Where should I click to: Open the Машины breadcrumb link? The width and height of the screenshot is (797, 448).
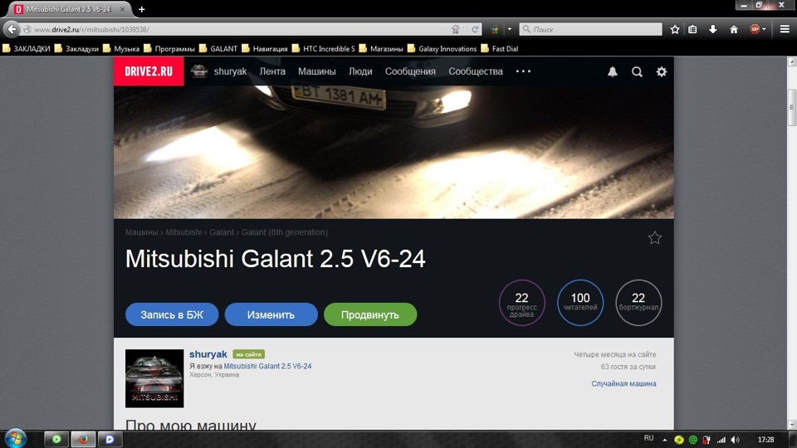pos(141,232)
